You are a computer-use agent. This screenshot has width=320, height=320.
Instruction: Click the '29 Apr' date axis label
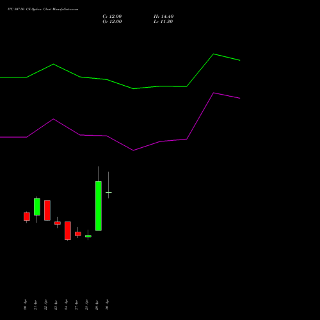pos(97,305)
